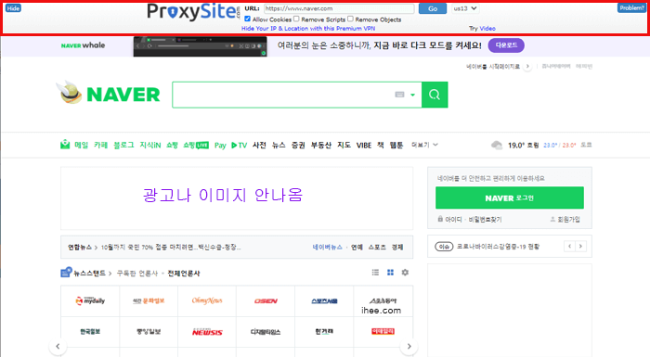This screenshot has height=357, width=650.
Task: Switch newsstand to list view icon
Action: point(375,273)
